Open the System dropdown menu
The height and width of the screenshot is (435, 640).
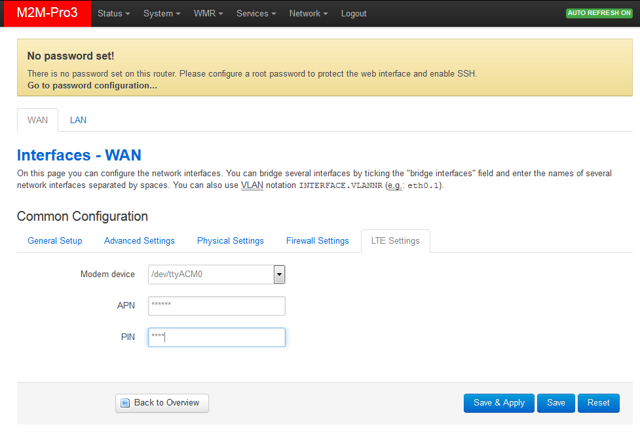(x=162, y=14)
